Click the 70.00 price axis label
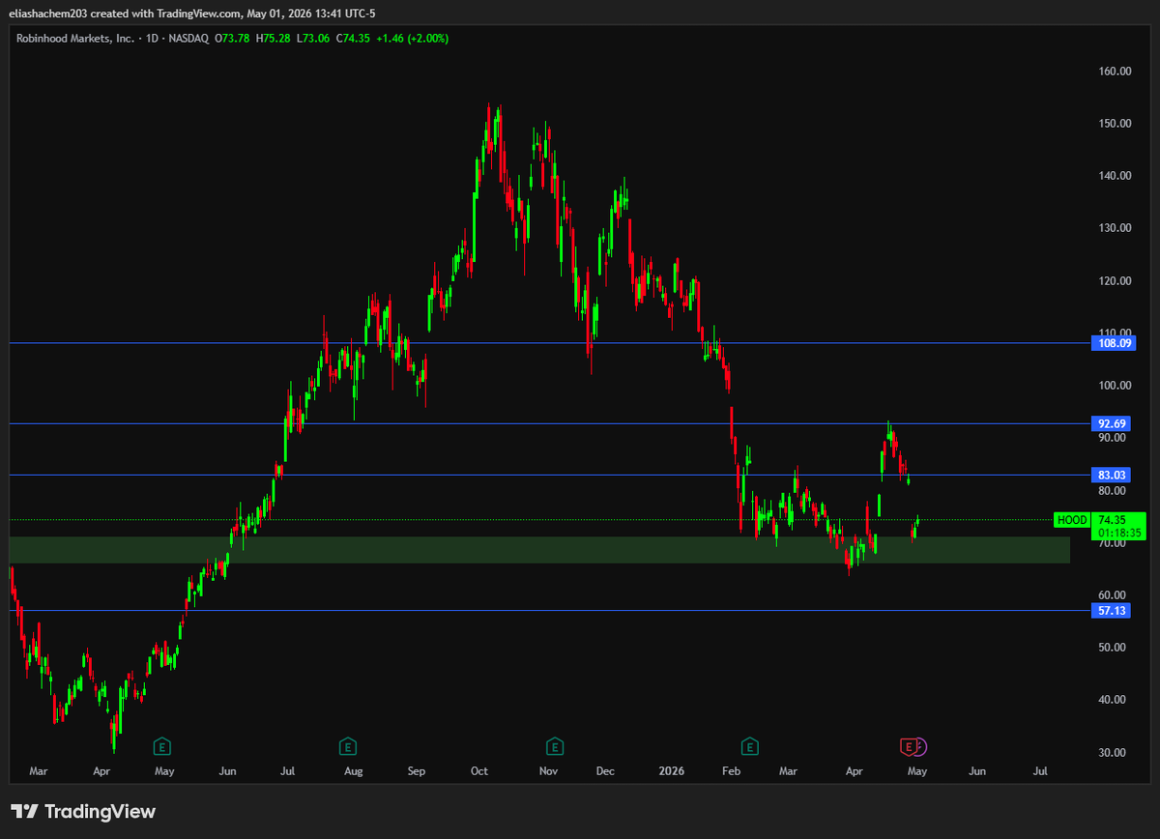 tap(1112, 543)
